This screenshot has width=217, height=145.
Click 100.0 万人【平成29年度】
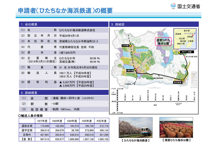click(75, 77)
